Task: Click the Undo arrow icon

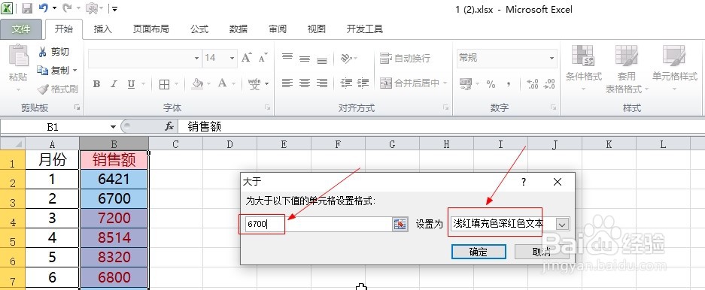Action: pyautogui.click(x=43, y=8)
